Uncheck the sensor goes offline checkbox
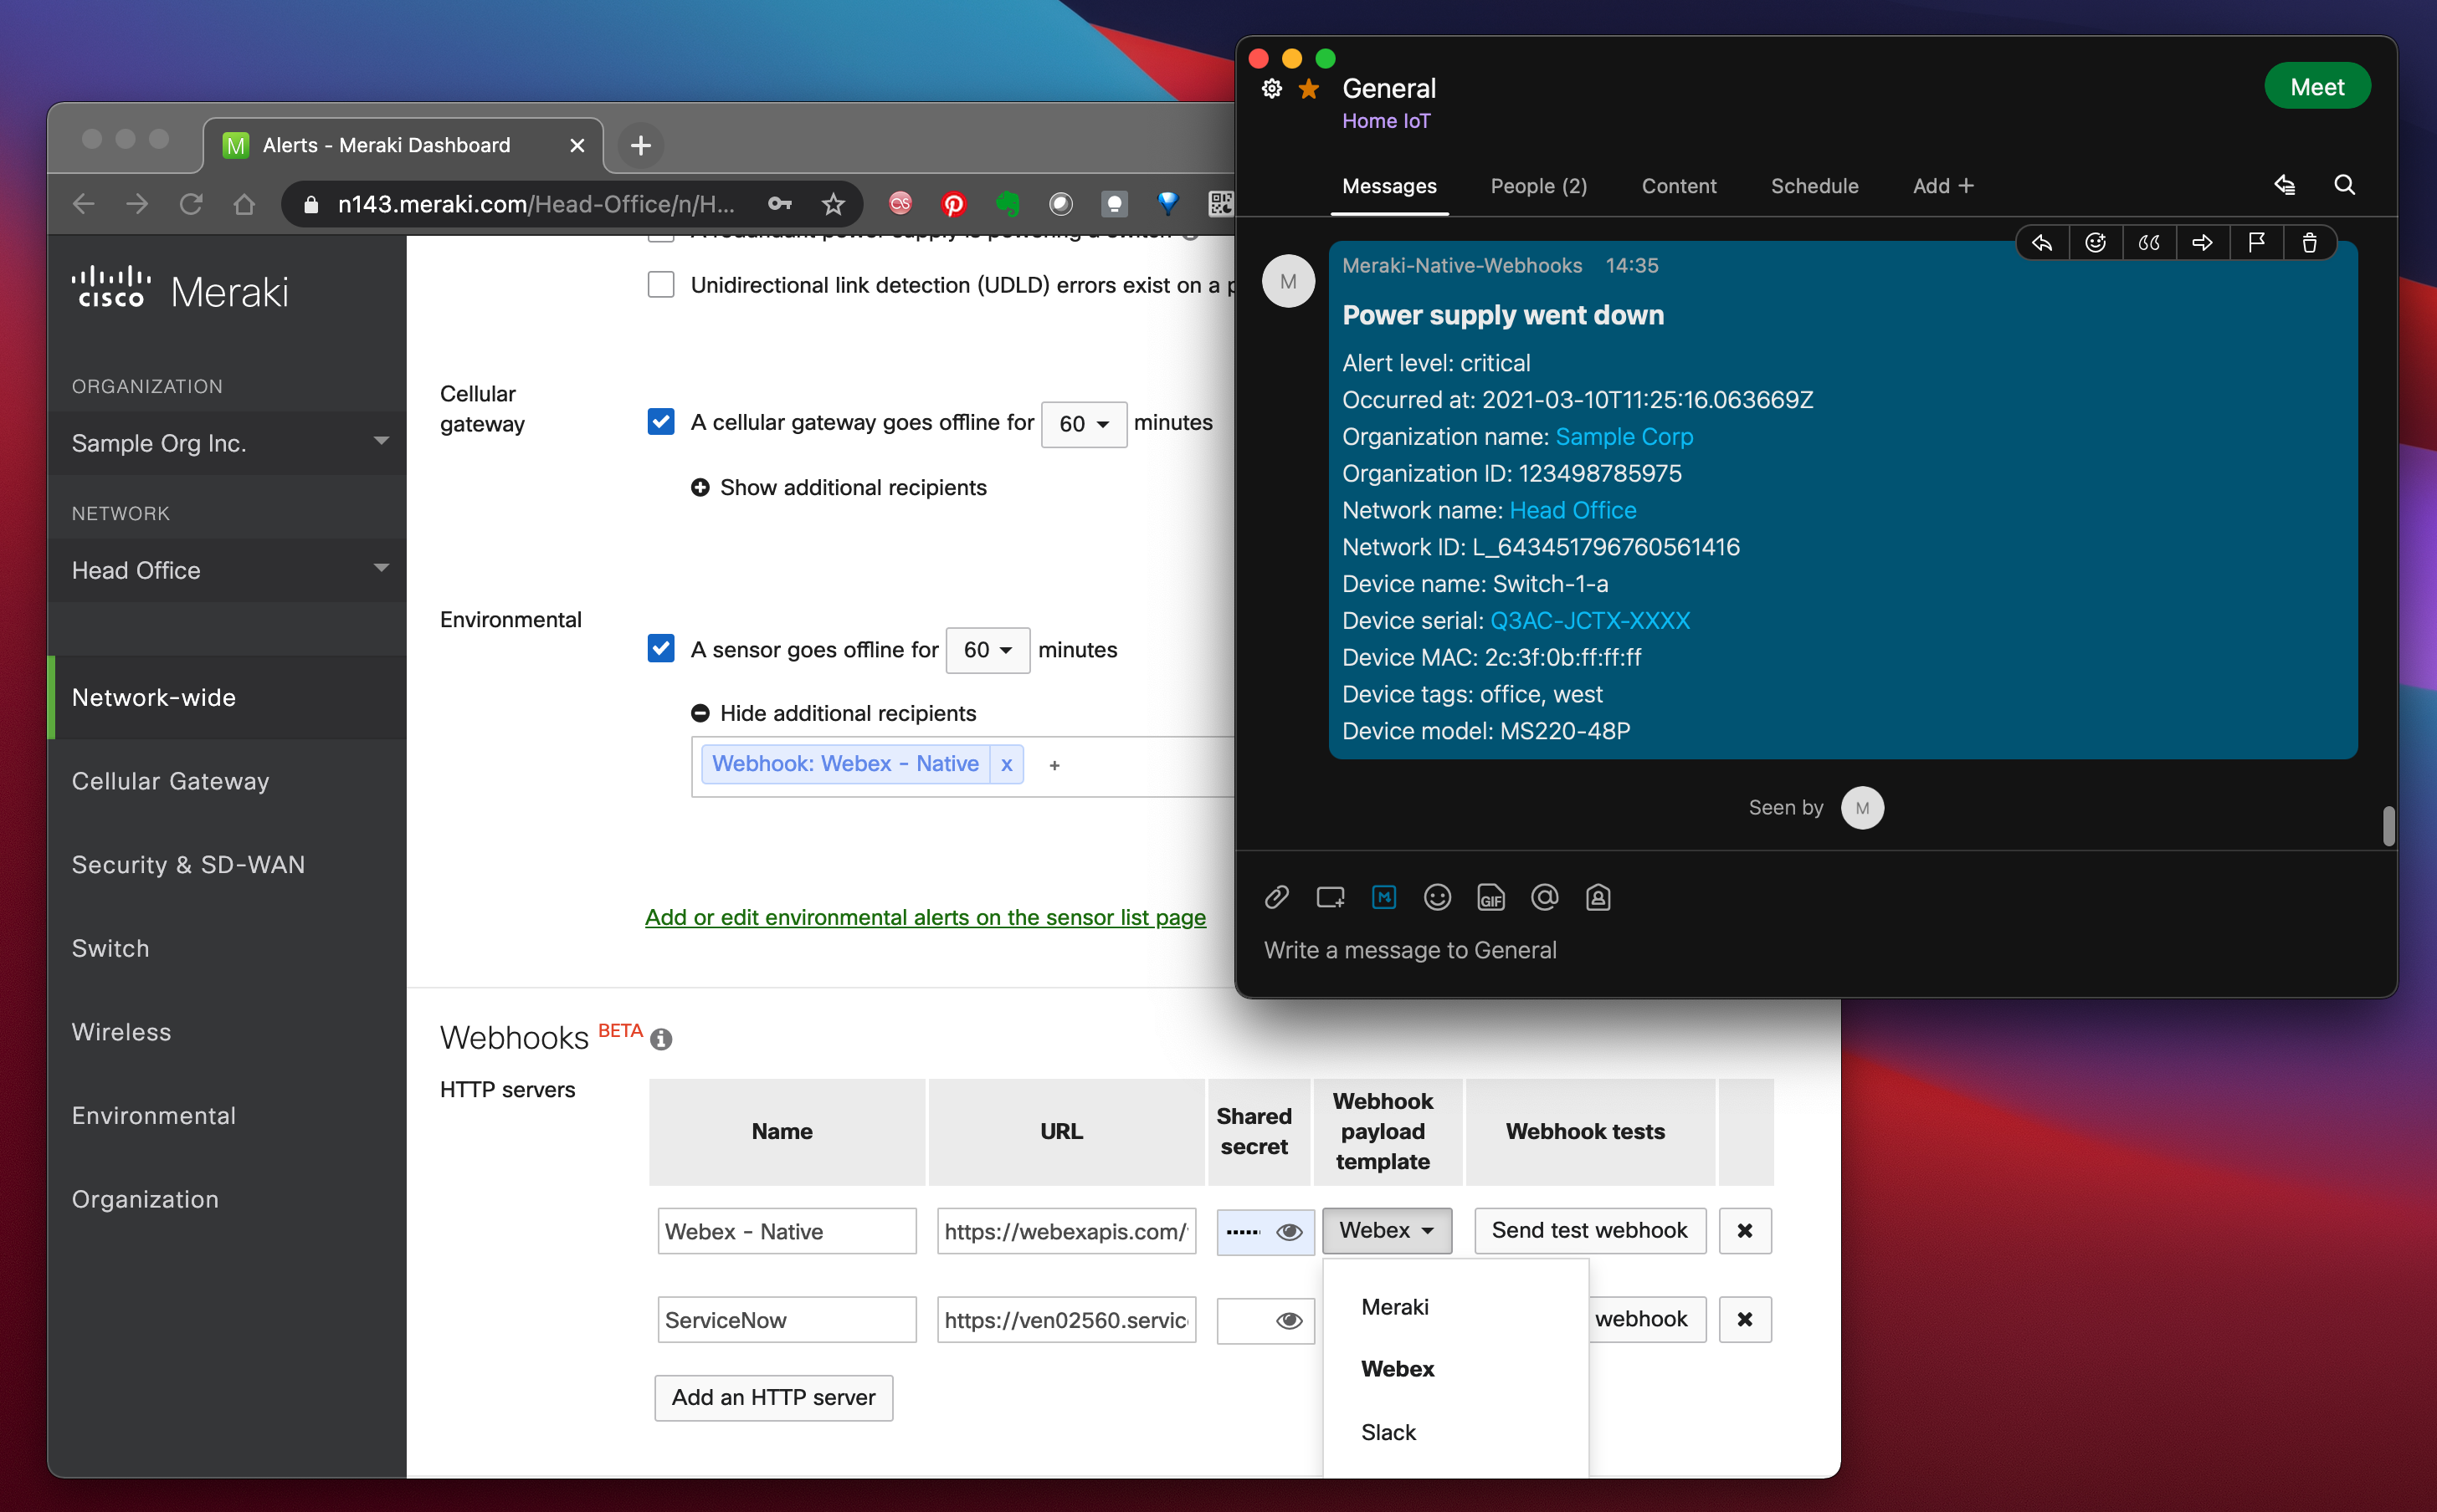The image size is (2437, 1512). [660, 648]
